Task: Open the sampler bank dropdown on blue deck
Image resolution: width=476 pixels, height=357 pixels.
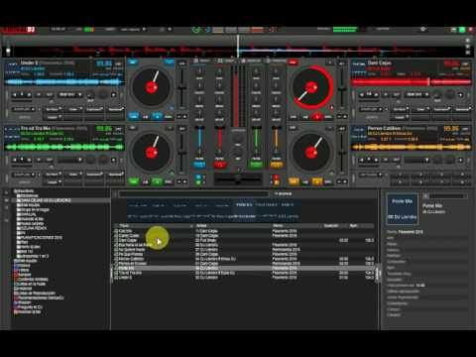Action: click(24, 109)
